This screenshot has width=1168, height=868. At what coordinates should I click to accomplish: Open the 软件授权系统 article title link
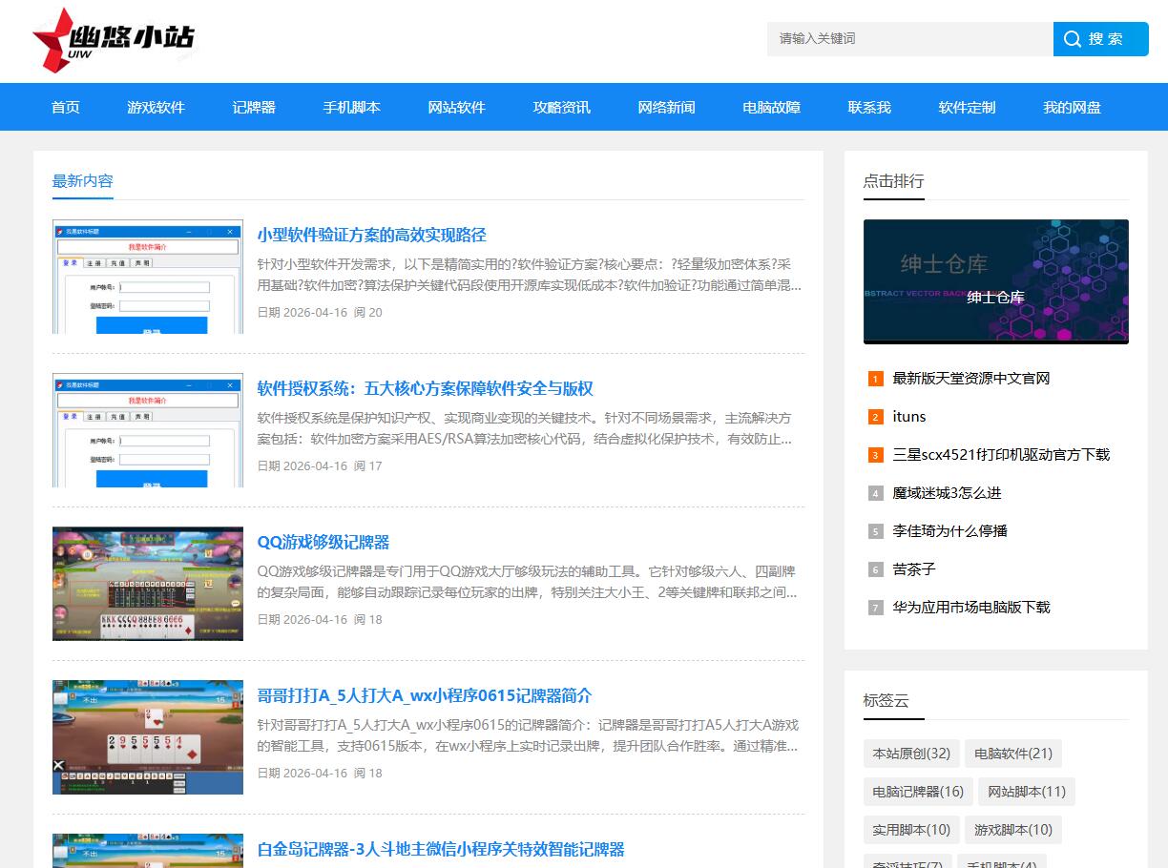(425, 389)
